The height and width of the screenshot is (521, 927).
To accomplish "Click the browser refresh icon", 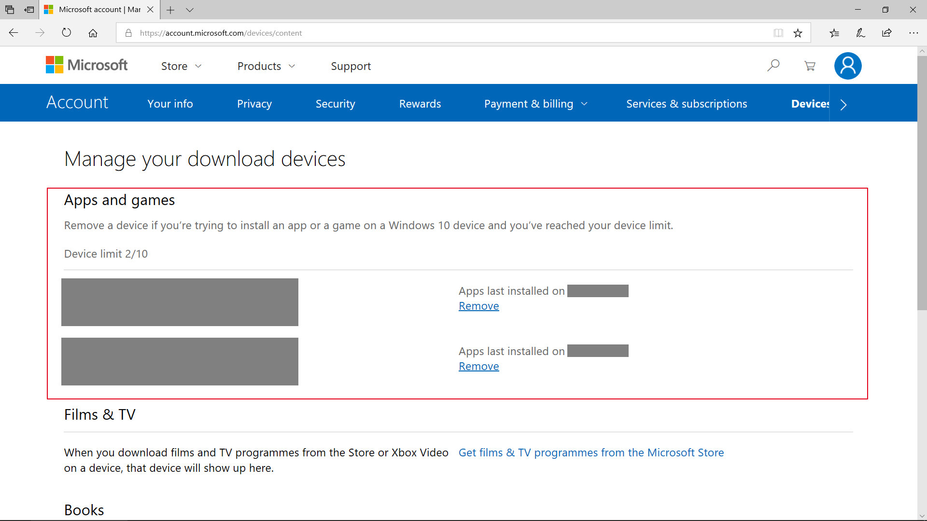I will 66,33.
